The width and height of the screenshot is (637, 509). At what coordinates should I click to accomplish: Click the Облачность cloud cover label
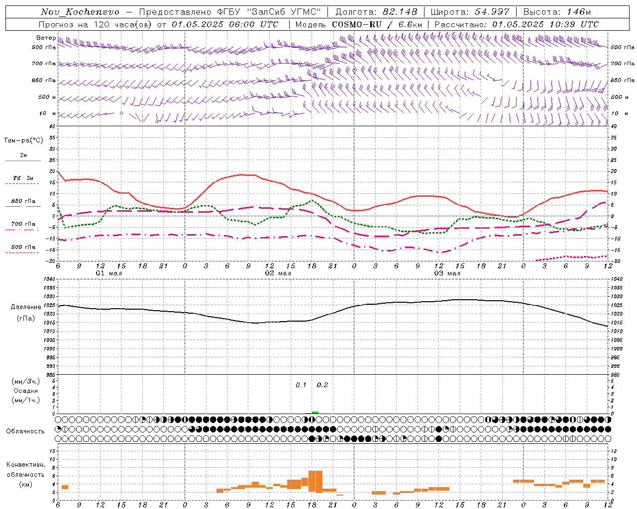25,431
